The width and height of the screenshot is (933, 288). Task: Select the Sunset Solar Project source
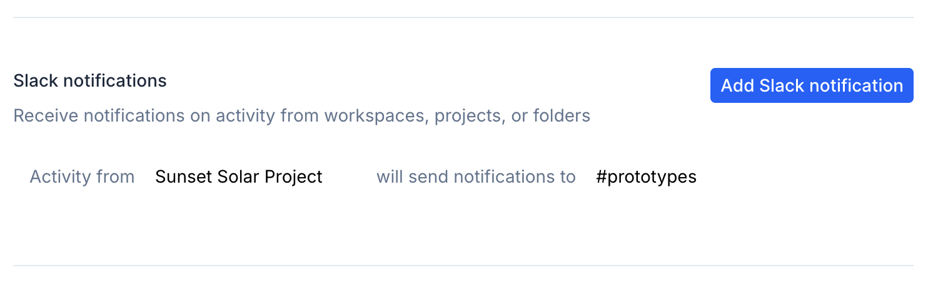[239, 177]
